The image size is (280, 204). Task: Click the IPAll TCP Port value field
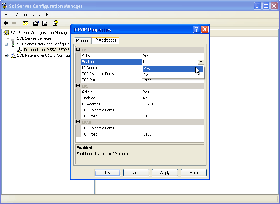tap(173, 134)
